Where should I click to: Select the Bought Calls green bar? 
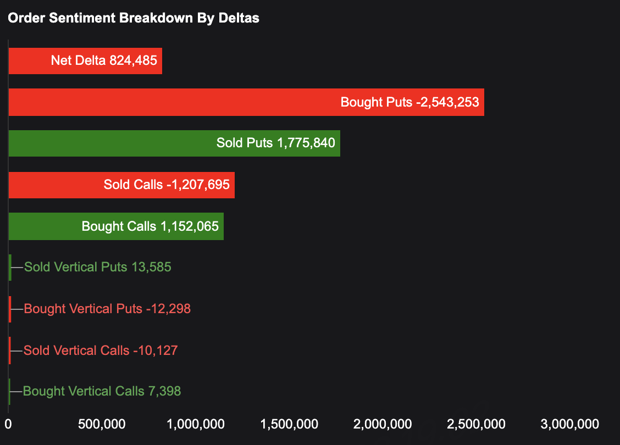click(116, 226)
